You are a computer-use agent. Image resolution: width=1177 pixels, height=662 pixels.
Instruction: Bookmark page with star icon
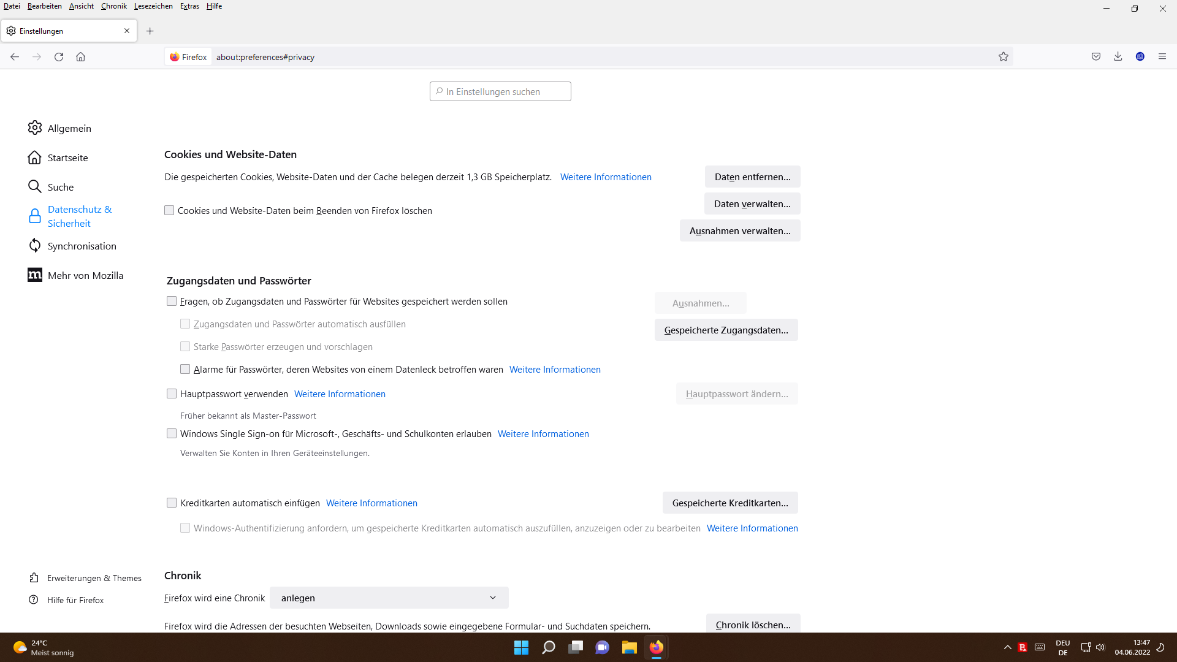point(1004,57)
